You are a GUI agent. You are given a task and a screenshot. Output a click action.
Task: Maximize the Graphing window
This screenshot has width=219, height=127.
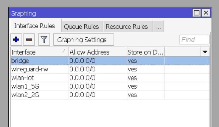tap(197, 13)
